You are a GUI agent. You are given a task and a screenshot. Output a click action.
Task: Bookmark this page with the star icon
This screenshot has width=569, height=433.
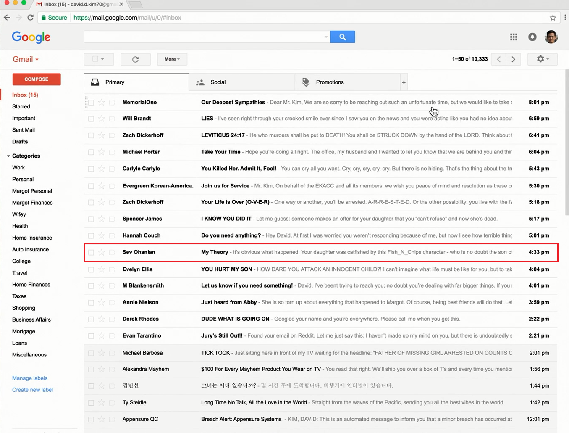553,18
